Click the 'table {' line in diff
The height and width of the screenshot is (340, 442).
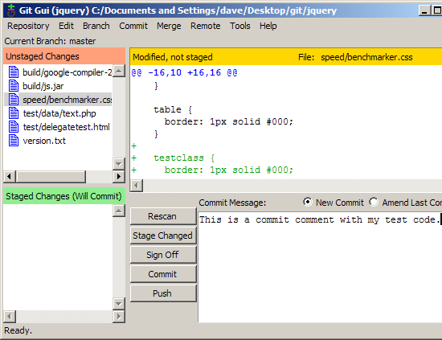coord(173,109)
